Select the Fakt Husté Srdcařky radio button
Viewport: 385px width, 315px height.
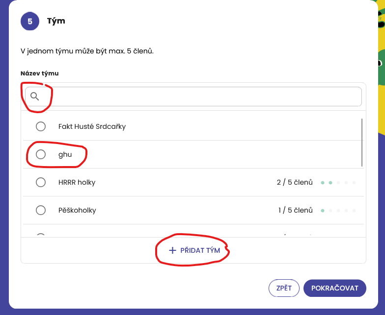coord(41,126)
